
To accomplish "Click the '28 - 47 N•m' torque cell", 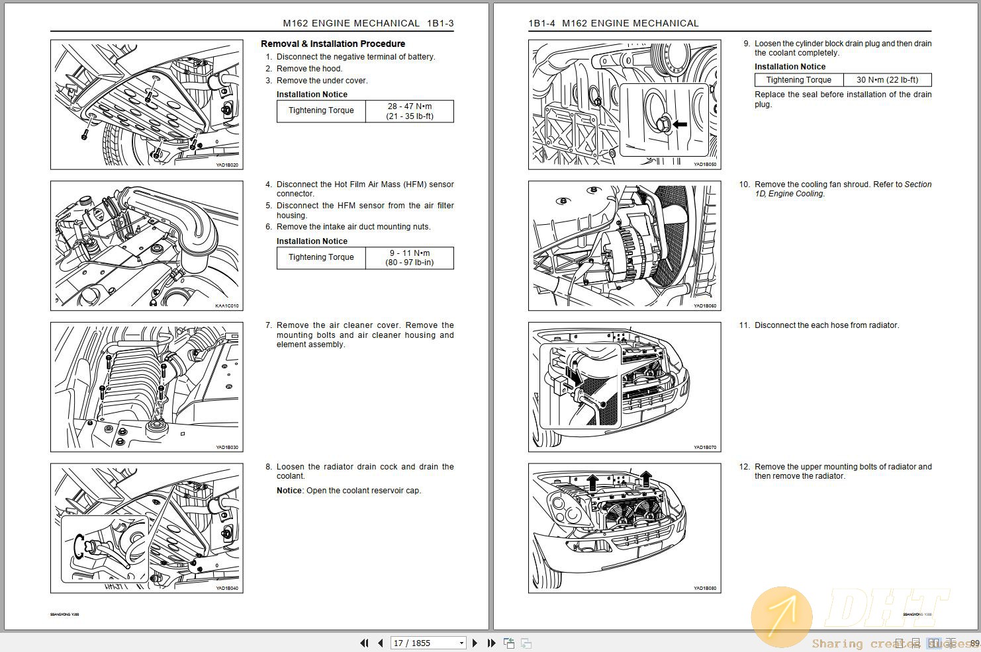I will click(410, 111).
